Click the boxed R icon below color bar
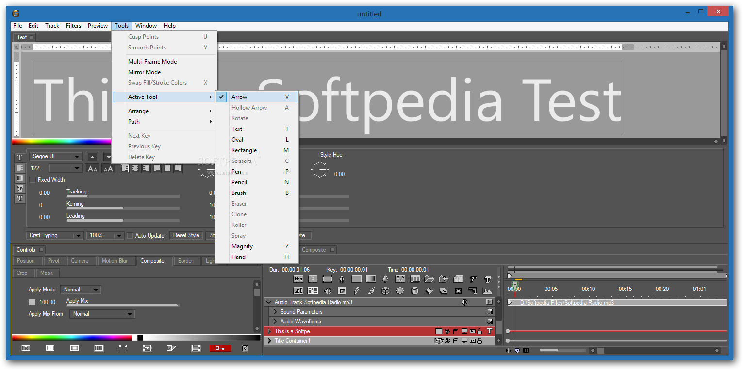 point(26,348)
